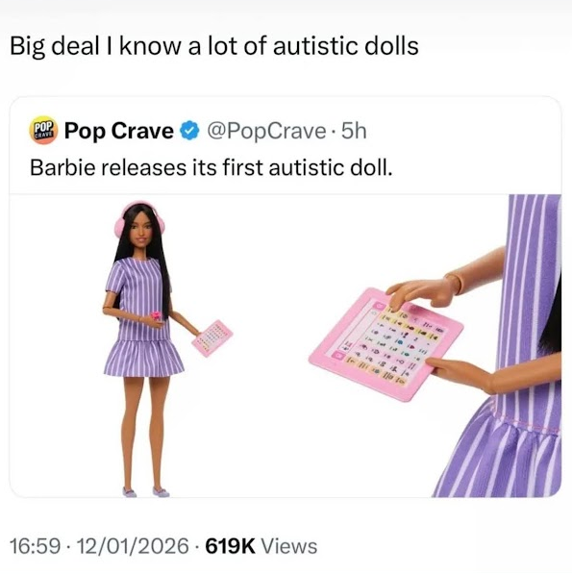Visit the @PopCrave handle
This screenshot has width=572, height=574.
pyautogui.click(x=266, y=131)
